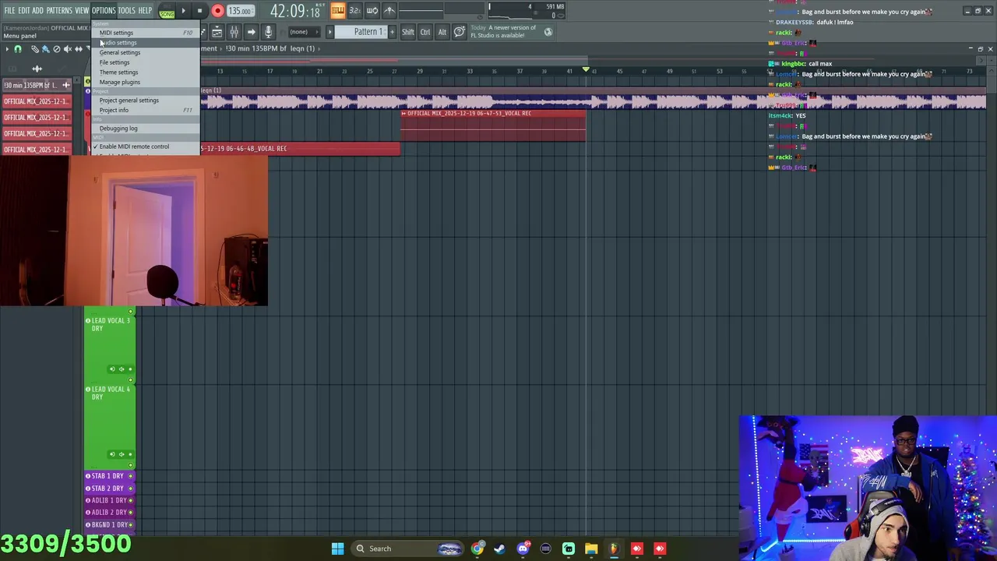
Task: Click the Stop button
Action: [x=199, y=11]
